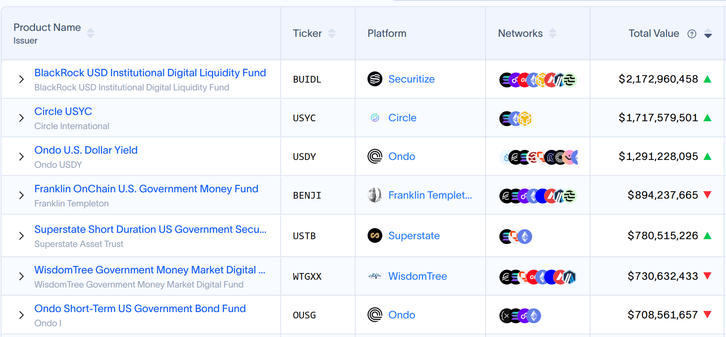Open the Superstate Short Duration fund link
The image size is (726, 337).
click(x=150, y=229)
